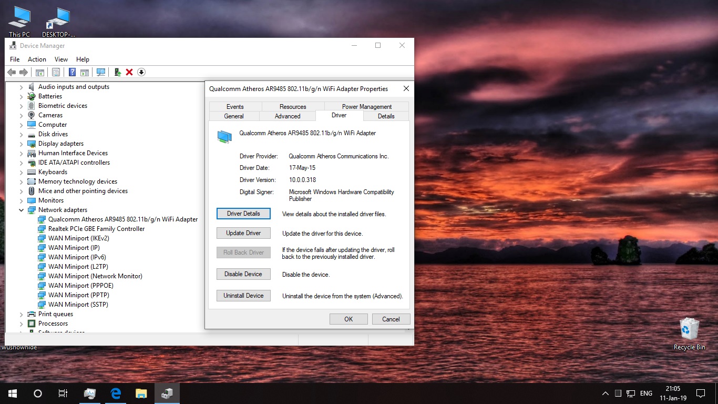Click the red X Uninstall device icon
The image size is (718, 404).
(129, 72)
